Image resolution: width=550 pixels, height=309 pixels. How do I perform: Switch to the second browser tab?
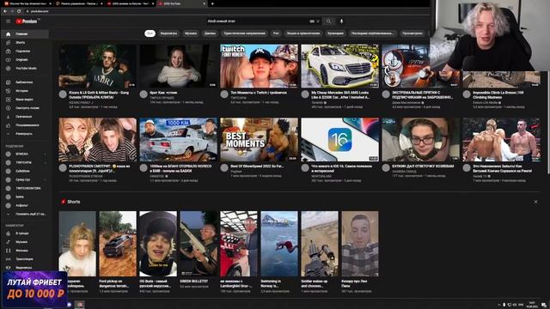[78, 3]
